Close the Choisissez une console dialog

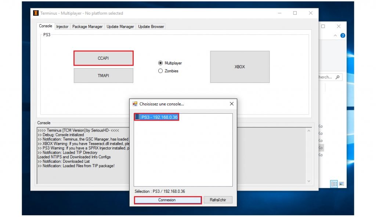click(x=232, y=104)
